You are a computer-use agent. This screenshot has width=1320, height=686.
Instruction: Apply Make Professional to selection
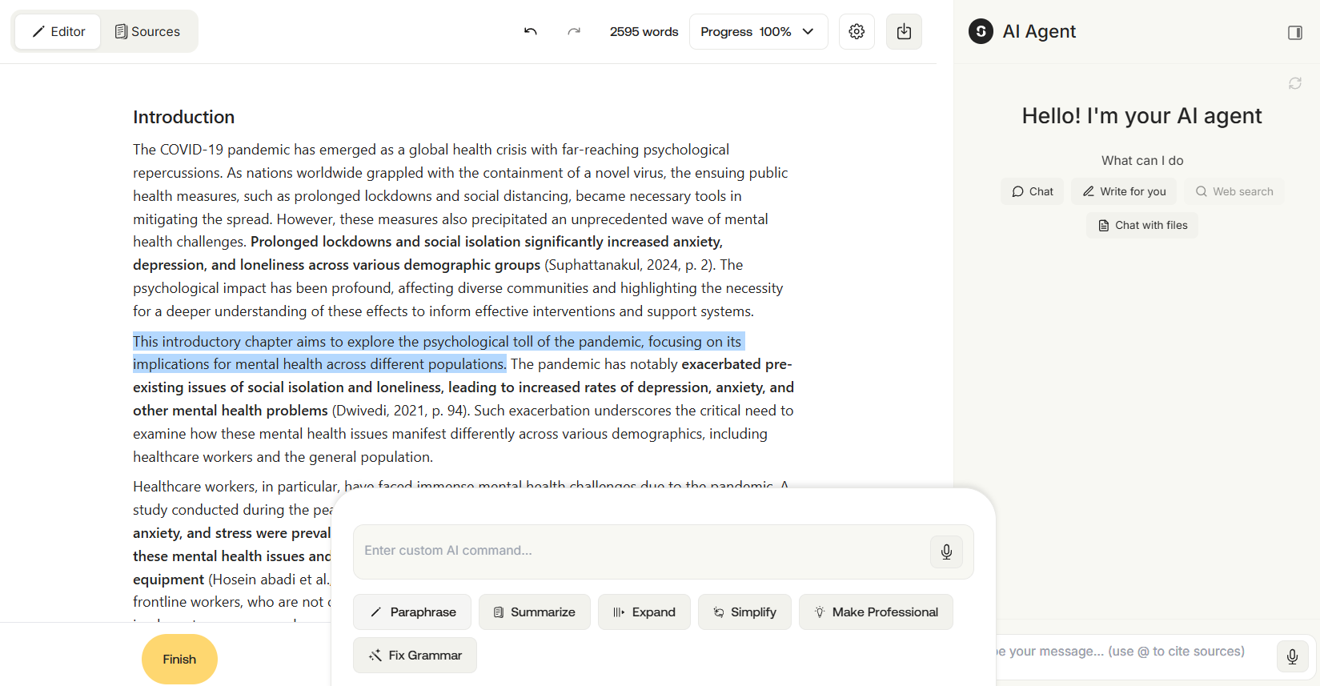(876, 612)
